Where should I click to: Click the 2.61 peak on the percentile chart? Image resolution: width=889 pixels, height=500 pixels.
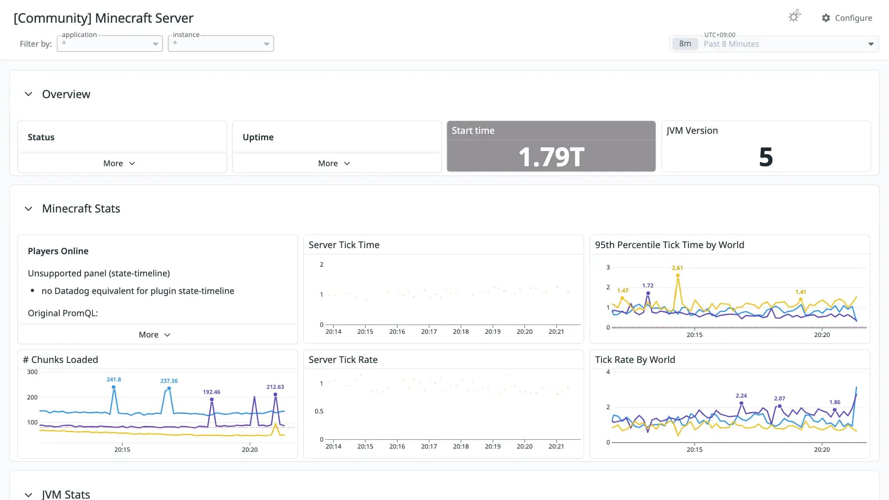678,275
